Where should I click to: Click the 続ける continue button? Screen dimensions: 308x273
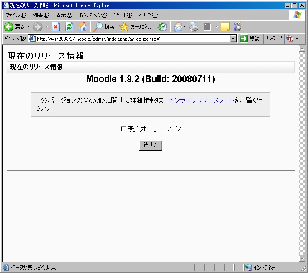(x=151, y=145)
